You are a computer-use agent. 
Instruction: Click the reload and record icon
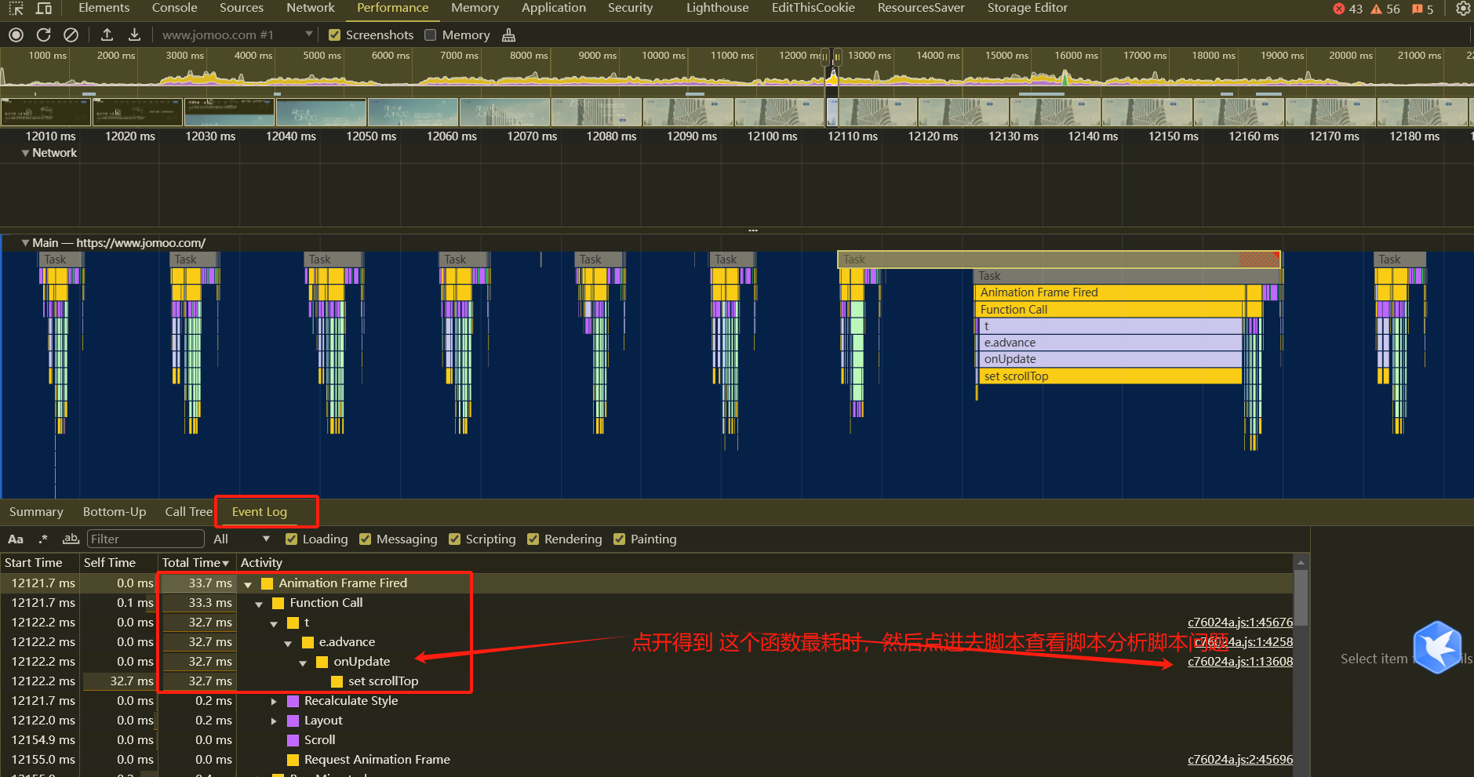(x=44, y=34)
